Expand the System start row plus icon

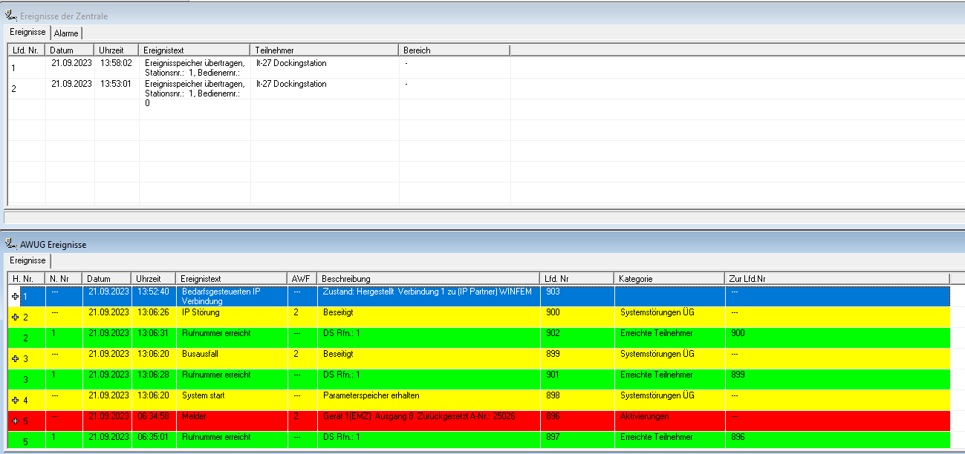tap(16, 400)
